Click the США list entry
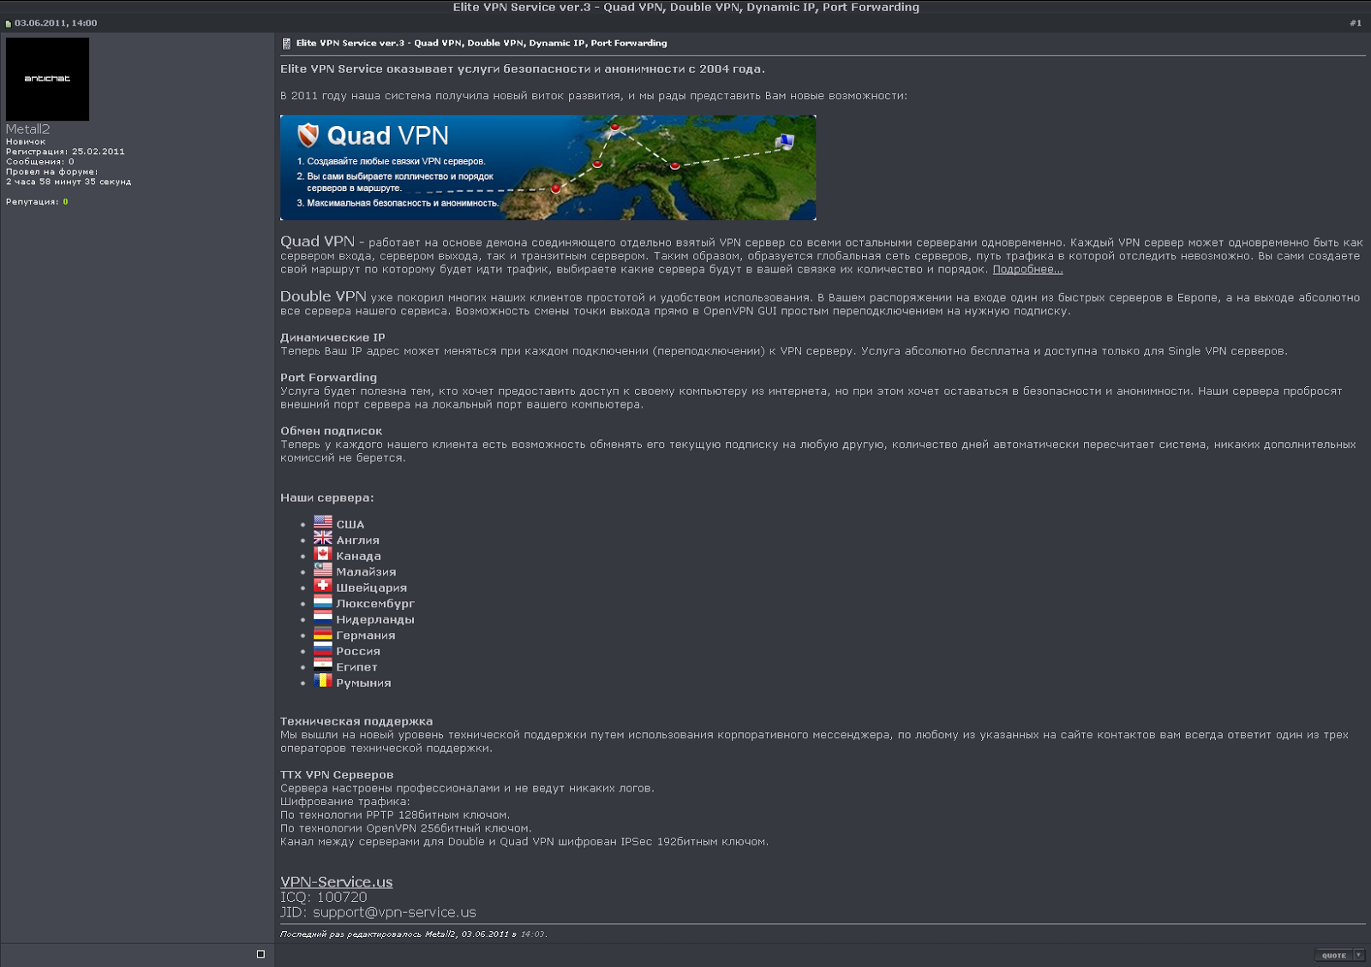 [x=350, y=524]
